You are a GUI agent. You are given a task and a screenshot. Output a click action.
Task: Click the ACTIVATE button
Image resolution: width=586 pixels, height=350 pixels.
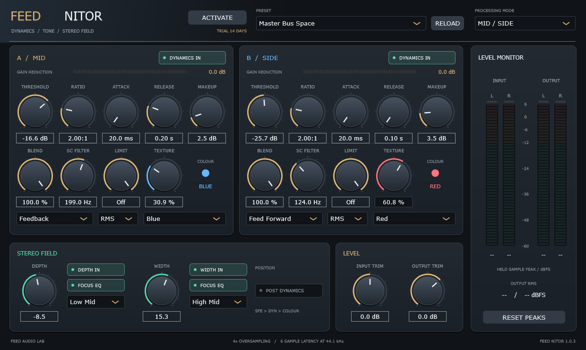pyautogui.click(x=217, y=17)
